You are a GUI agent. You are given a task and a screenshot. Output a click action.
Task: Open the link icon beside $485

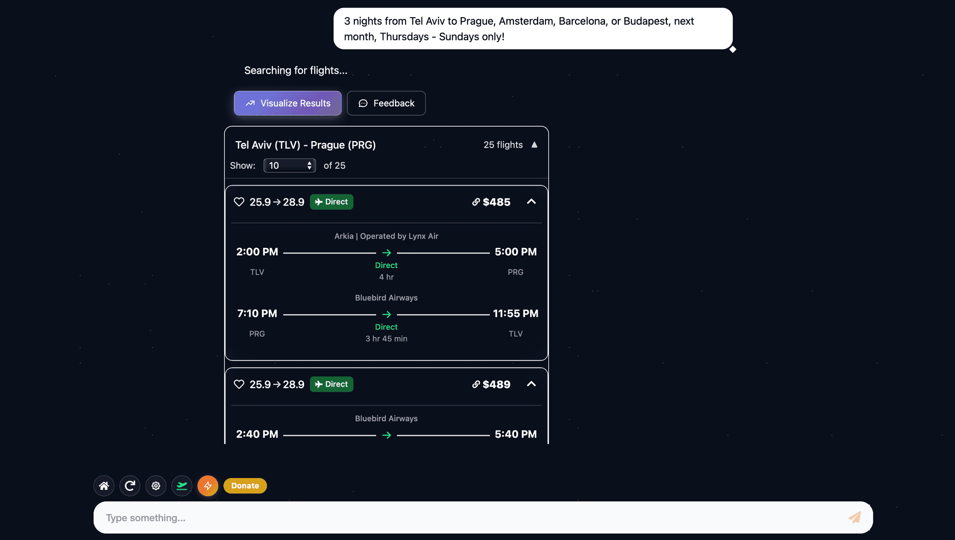[476, 202]
